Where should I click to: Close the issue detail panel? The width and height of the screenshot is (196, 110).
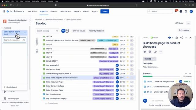click(x=190, y=38)
